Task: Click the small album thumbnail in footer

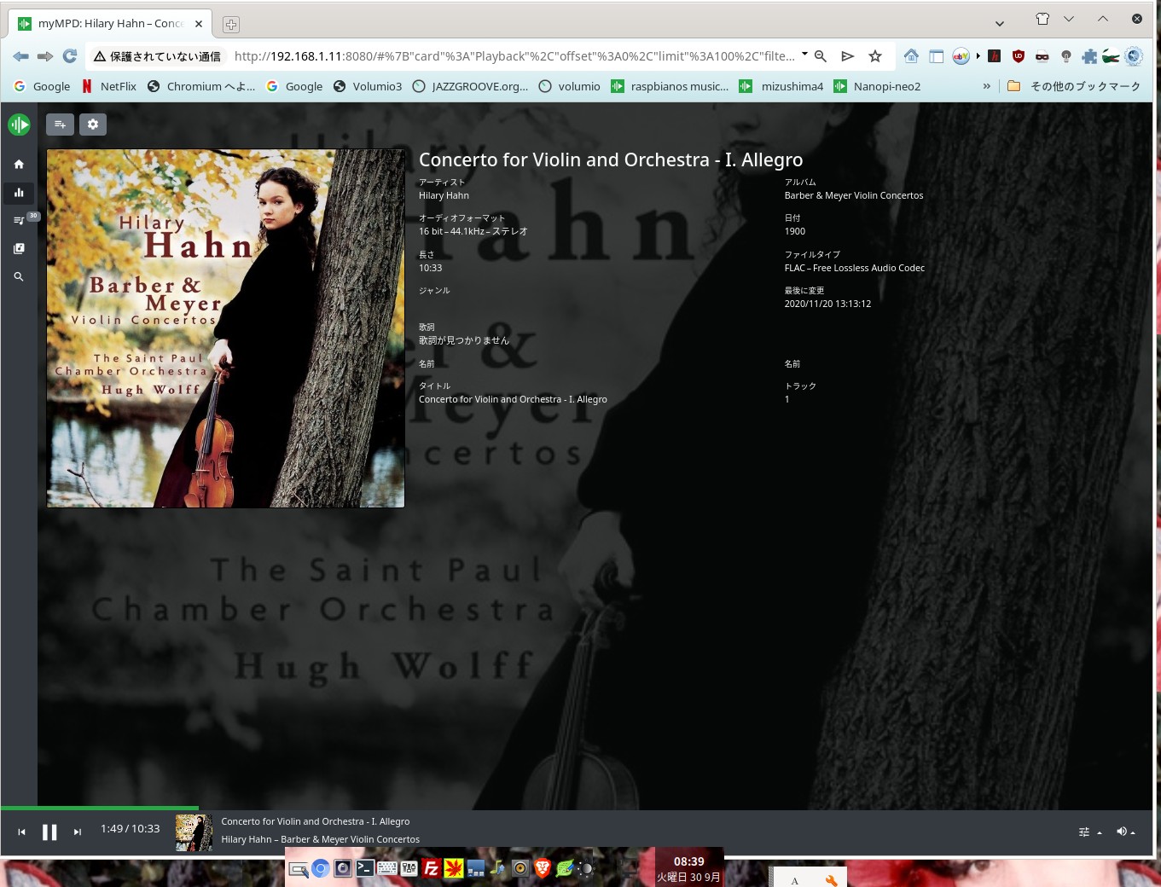Action: pyautogui.click(x=194, y=832)
